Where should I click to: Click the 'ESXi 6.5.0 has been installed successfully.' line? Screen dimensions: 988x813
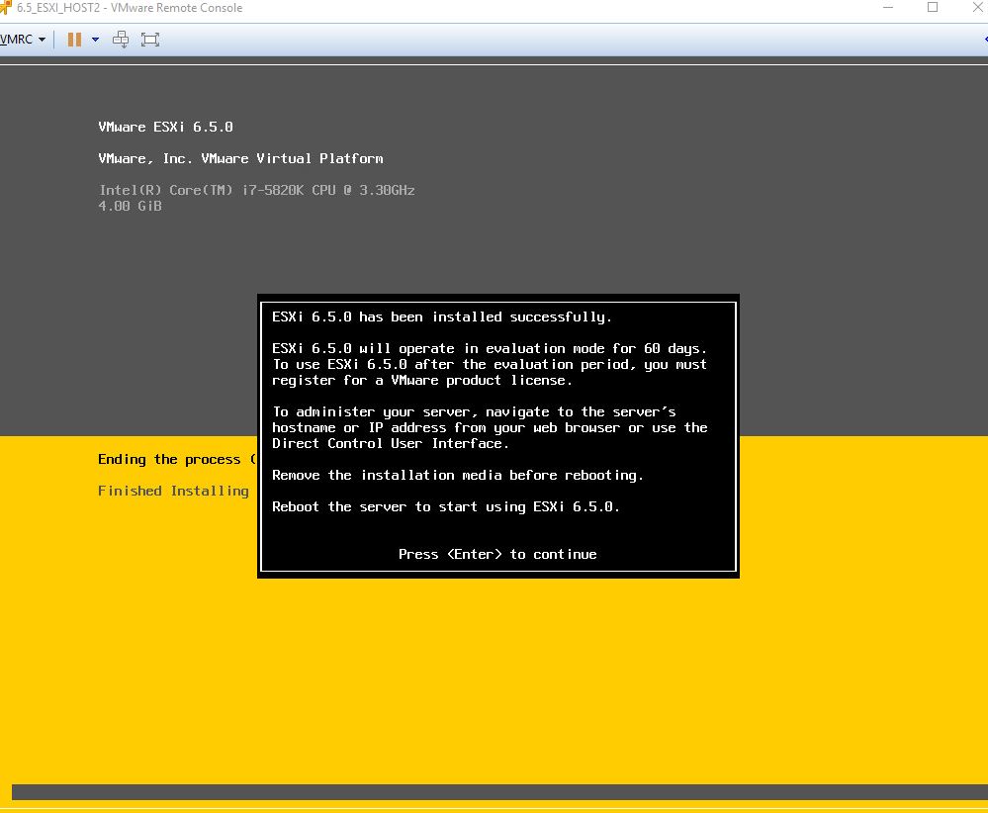442,317
